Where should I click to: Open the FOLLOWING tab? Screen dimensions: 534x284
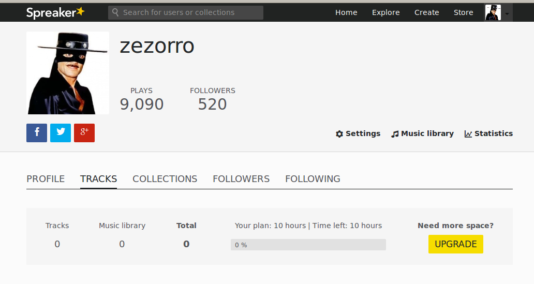(313, 179)
